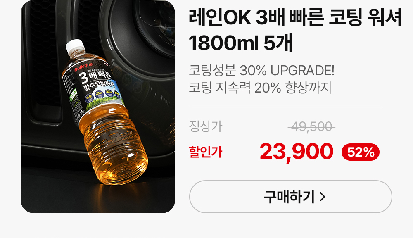The width and height of the screenshot is (413, 238).
Task: Click the round 20% UP badge on label
Action: (x=99, y=94)
